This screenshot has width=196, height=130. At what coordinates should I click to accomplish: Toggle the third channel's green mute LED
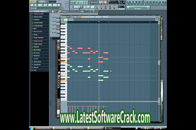pos(51,24)
